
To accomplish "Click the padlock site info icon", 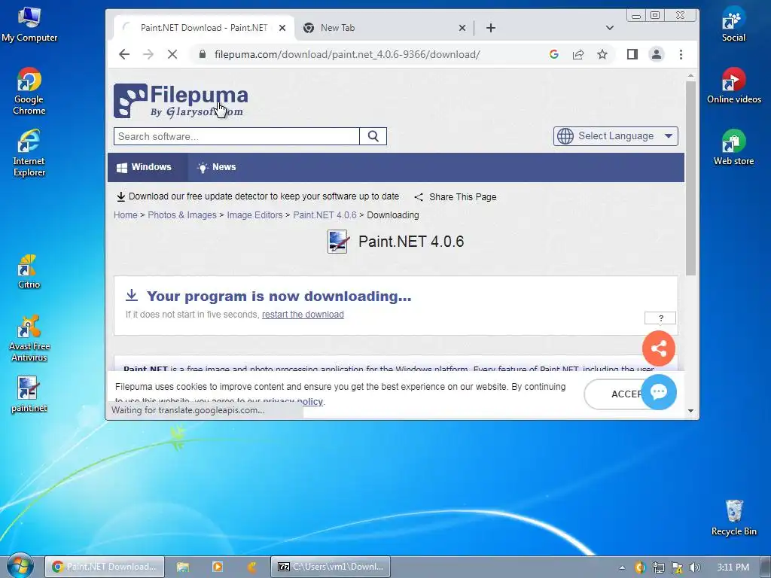I will coord(202,54).
